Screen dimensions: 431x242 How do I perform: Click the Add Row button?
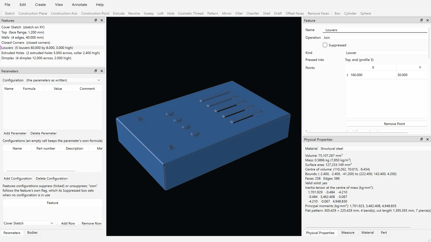[68, 223]
